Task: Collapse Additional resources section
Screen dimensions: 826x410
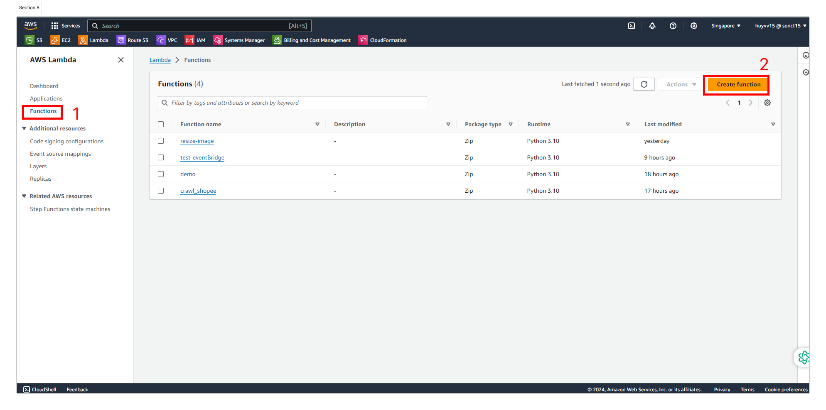Action: pyautogui.click(x=24, y=128)
